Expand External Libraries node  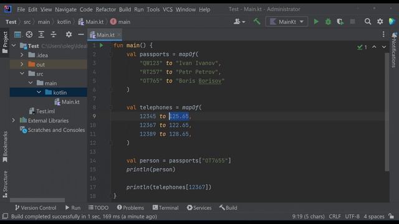14,120
